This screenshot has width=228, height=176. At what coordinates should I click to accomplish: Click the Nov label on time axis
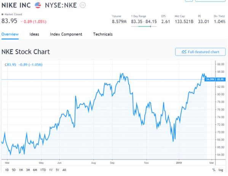pyautogui.click(x=147, y=163)
